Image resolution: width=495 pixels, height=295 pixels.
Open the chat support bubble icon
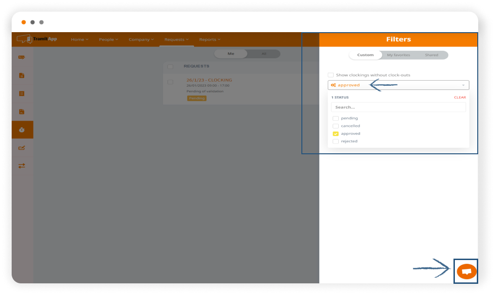point(466,271)
